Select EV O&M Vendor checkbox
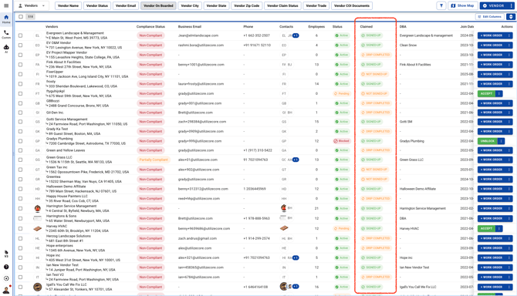Image resolution: width=517 pixels, height=296 pixels. pos(20,45)
